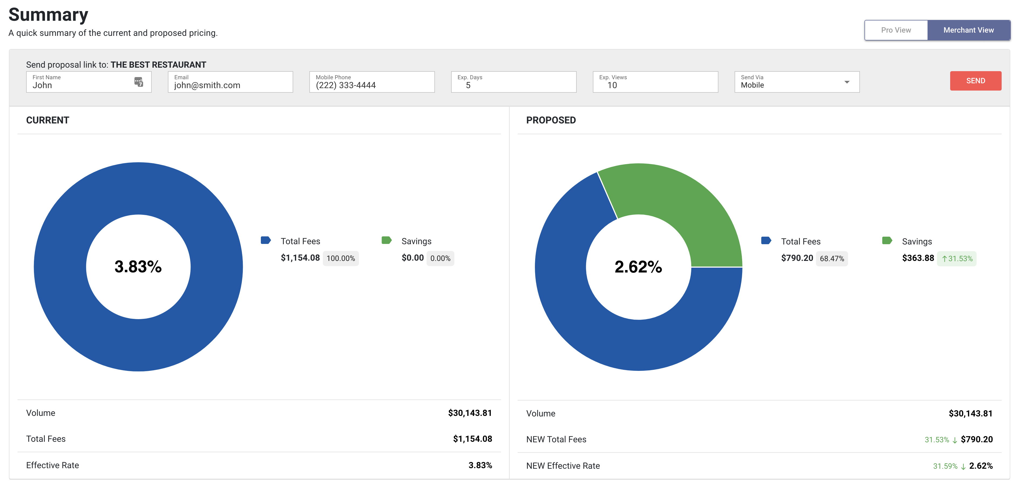Screen dimensions: 1017x483
Task: Click the Send Via Mobile combo box
Action: [790, 82]
